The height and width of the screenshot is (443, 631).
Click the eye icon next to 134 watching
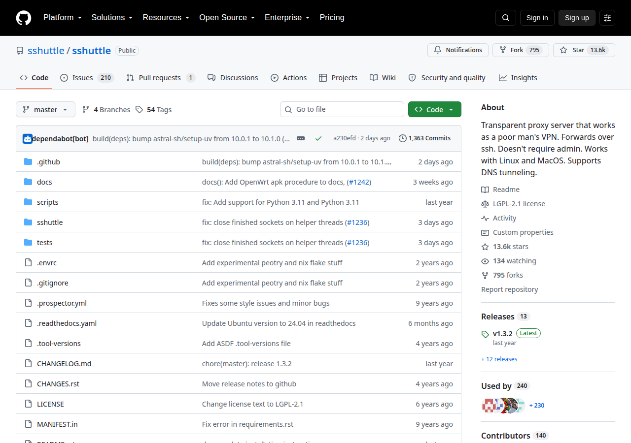click(485, 261)
